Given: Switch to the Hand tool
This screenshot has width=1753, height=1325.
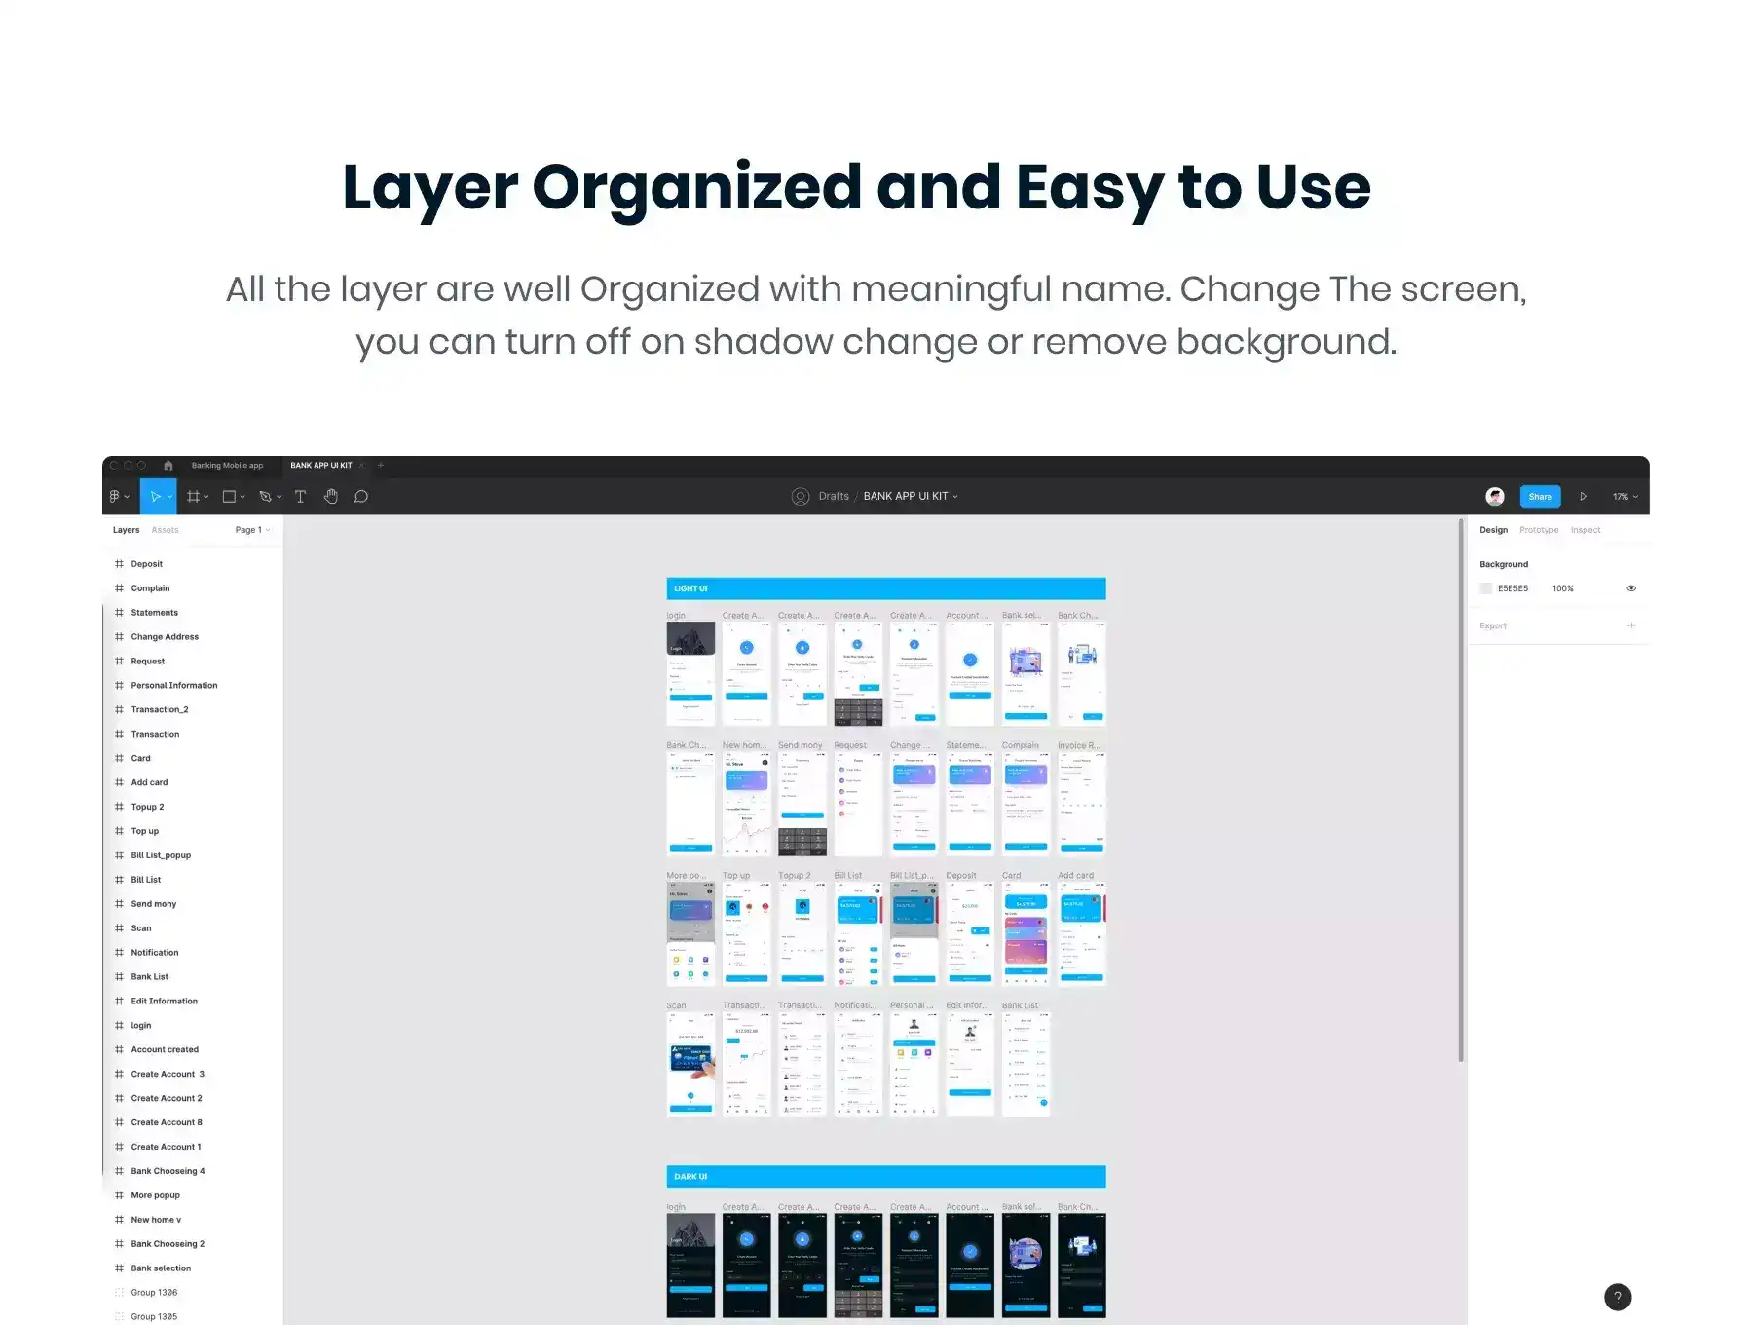Looking at the screenshot, I should tap(331, 497).
